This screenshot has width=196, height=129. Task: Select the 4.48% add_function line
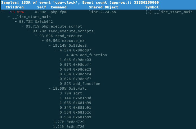(86, 55)
